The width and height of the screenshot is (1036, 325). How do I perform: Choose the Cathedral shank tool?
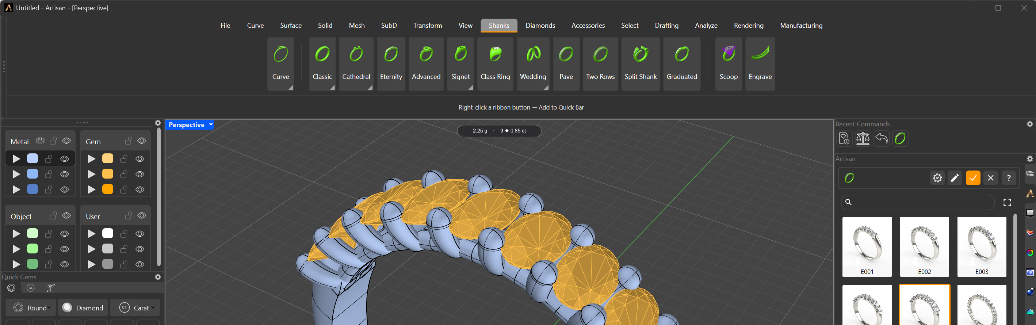(356, 64)
